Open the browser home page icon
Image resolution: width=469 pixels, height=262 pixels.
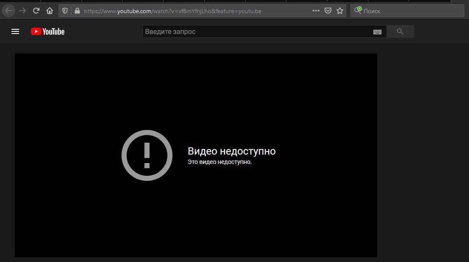coord(50,11)
